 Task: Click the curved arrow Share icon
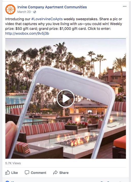click(55, 172)
